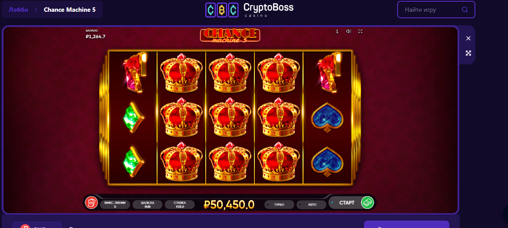The width and height of the screenshot is (508, 228).
Task: Select the Chance Machine 5 breadcrumb
Action: pos(70,10)
